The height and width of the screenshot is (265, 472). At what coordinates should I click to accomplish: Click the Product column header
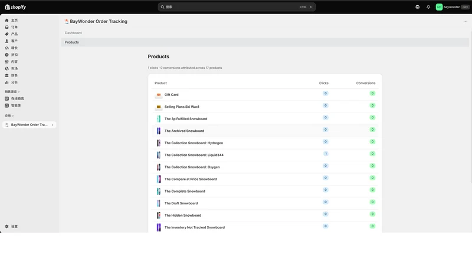point(160,83)
